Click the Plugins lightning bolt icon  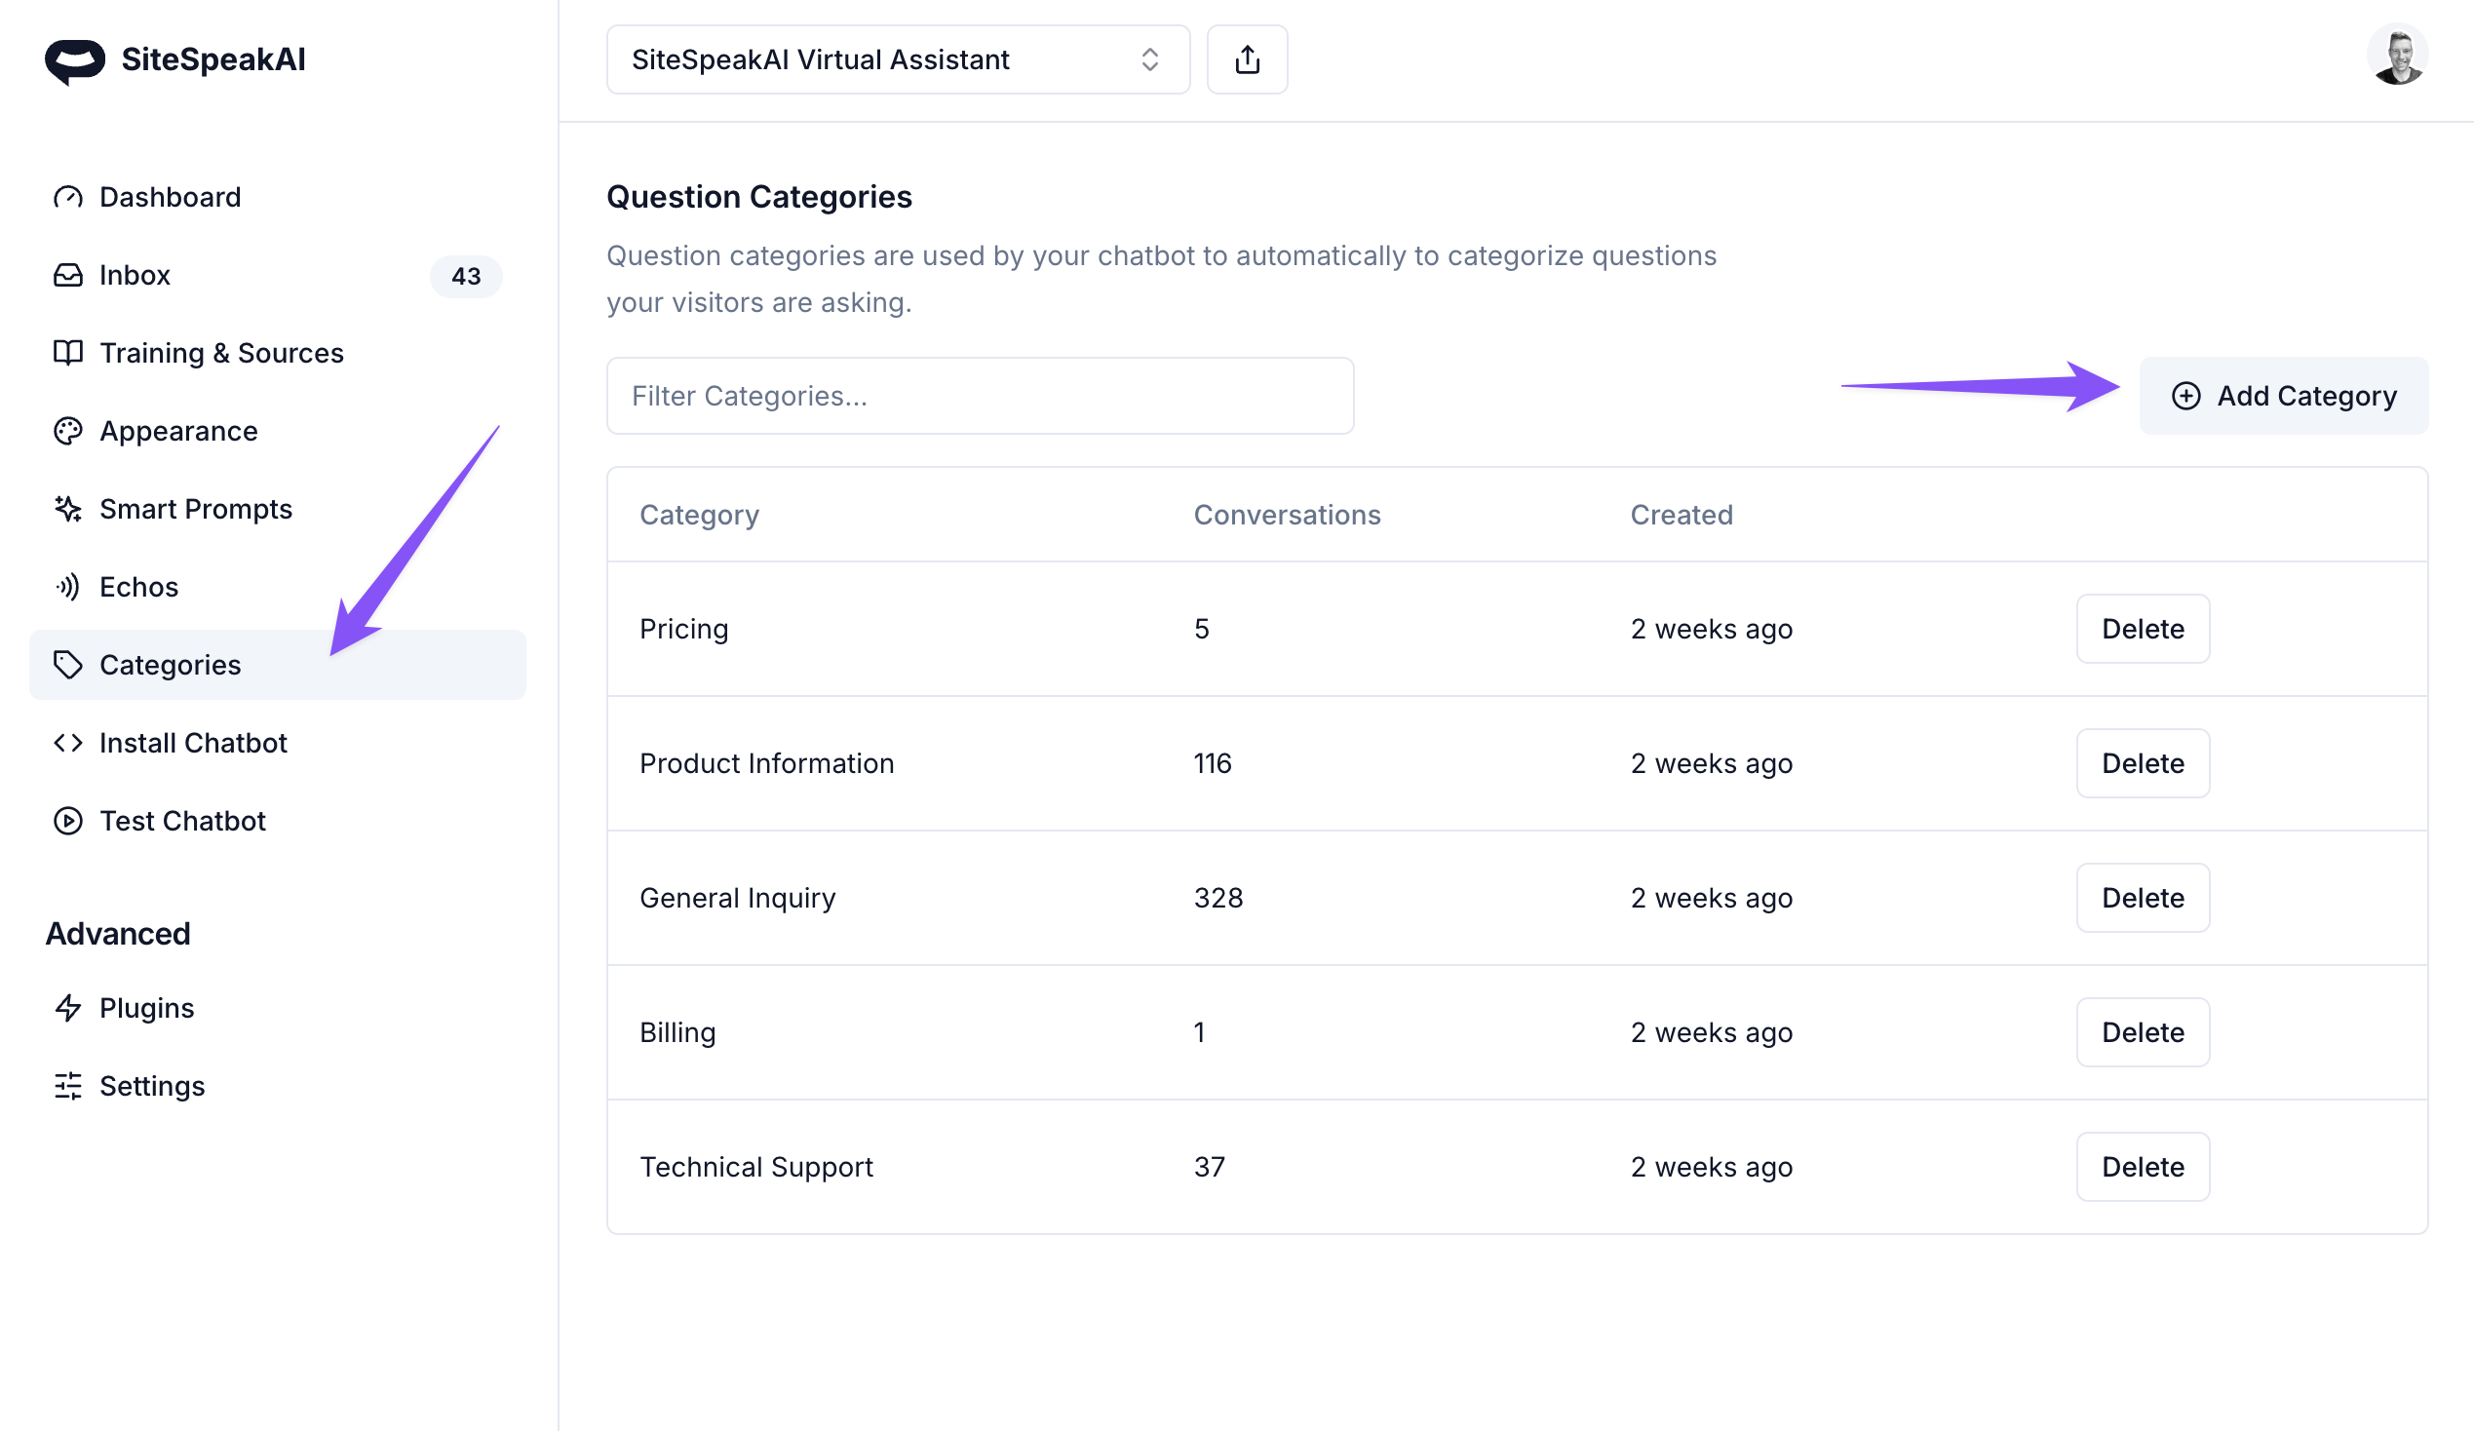point(67,1008)
